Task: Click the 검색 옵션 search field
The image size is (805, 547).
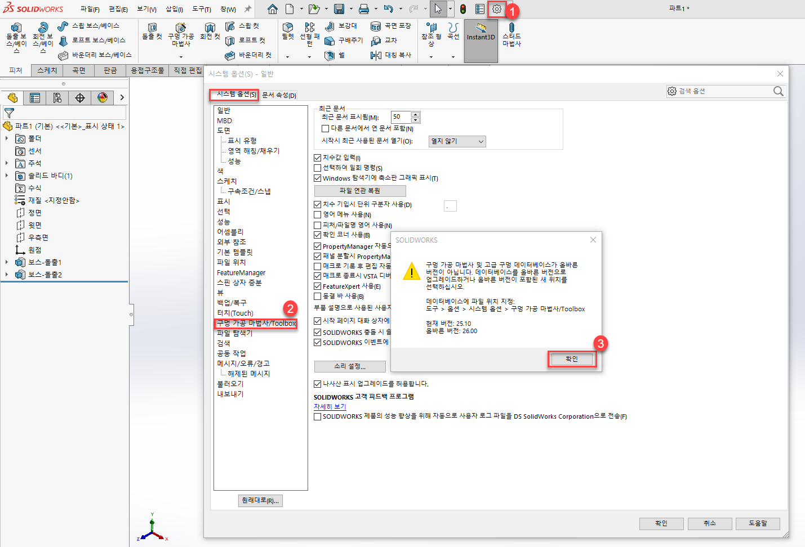Action: pos(725,91)
